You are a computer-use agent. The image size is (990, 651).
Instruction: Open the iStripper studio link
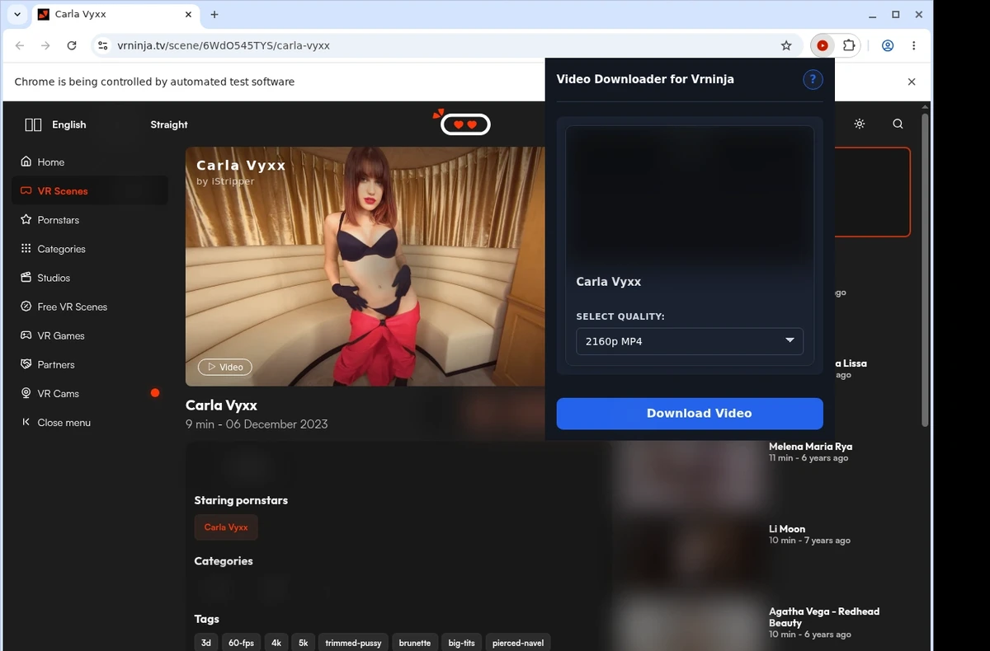pyautogui.click(x=233, y=181)
